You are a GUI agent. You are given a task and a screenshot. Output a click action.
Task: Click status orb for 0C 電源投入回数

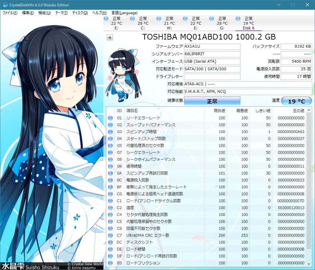pos(110,180)
